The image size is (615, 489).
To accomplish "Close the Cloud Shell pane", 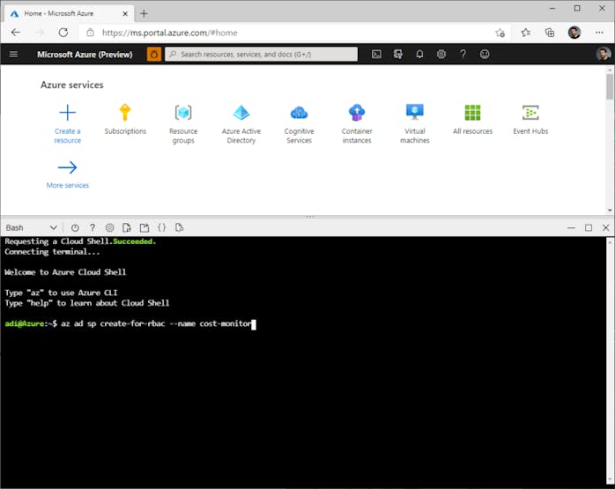I will coord(605,228).
